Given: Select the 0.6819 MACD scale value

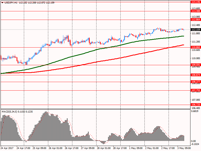Looking at the screenshot, I should (x=195, y=111).
